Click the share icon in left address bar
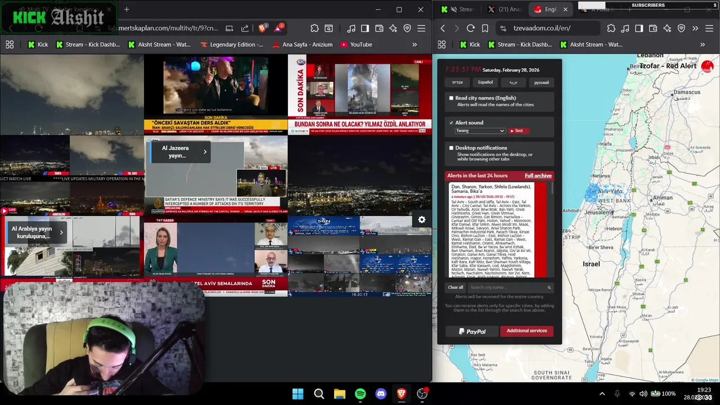Image resolution: width=720 pixels, height=405 pixels. (245, 28)
